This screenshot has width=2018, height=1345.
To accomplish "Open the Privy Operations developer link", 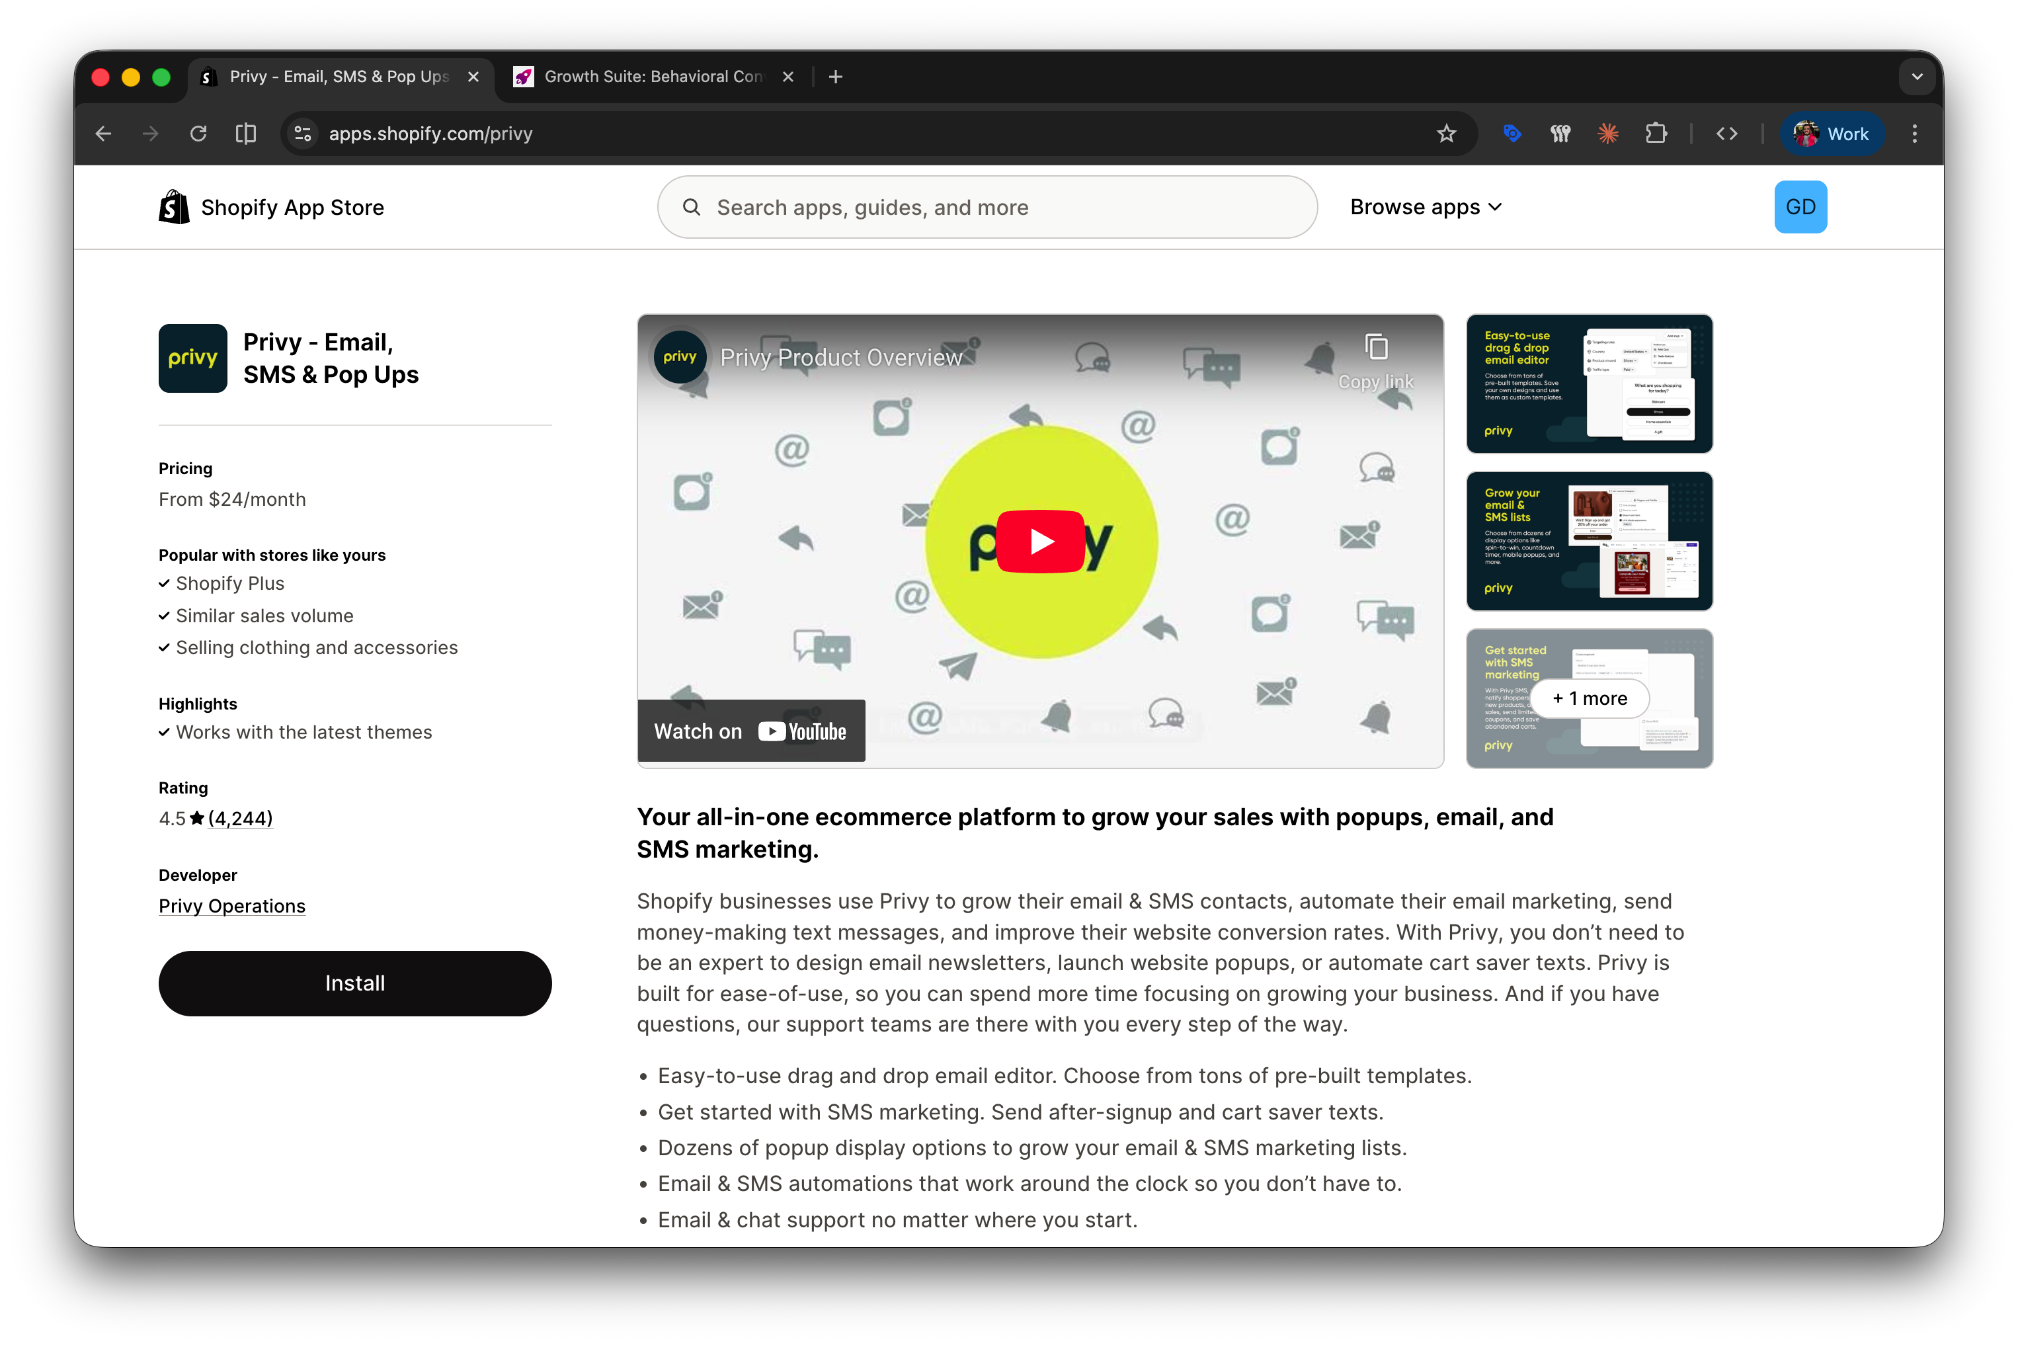I will (x=231, y=906).
